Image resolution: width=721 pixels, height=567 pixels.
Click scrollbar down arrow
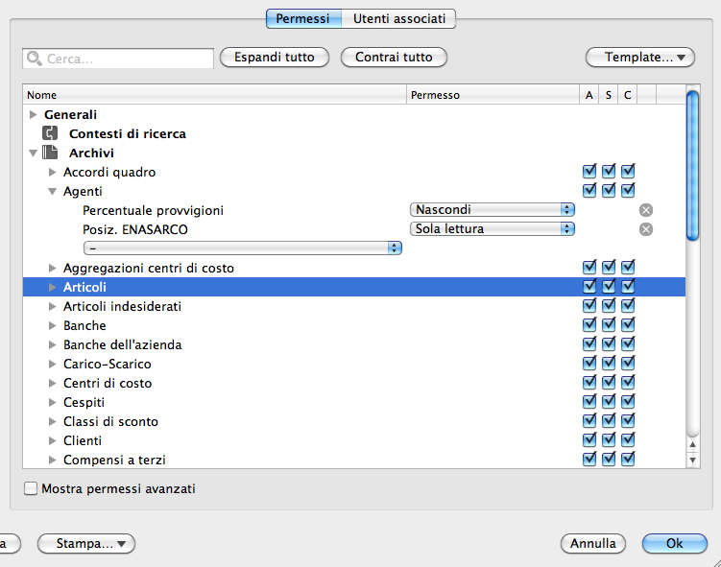tap(693, 461)
